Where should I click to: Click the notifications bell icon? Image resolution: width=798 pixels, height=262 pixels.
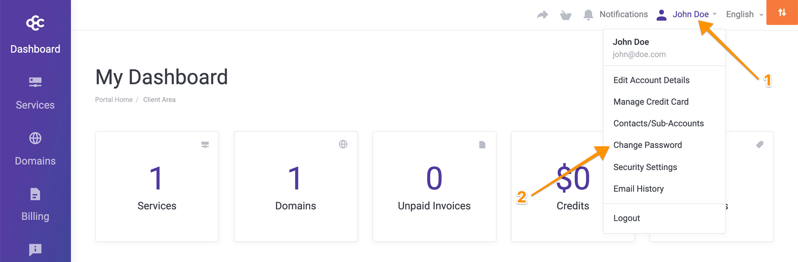click(588, 15)
